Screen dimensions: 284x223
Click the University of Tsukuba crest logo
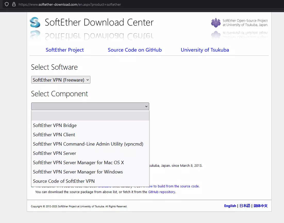coord(216,23)
